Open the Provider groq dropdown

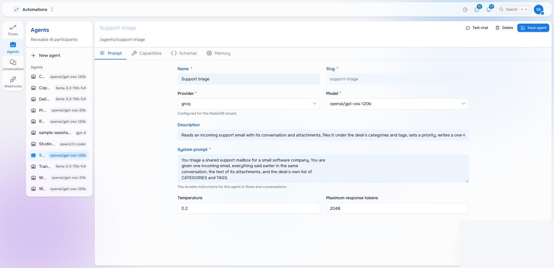point(249,104)
